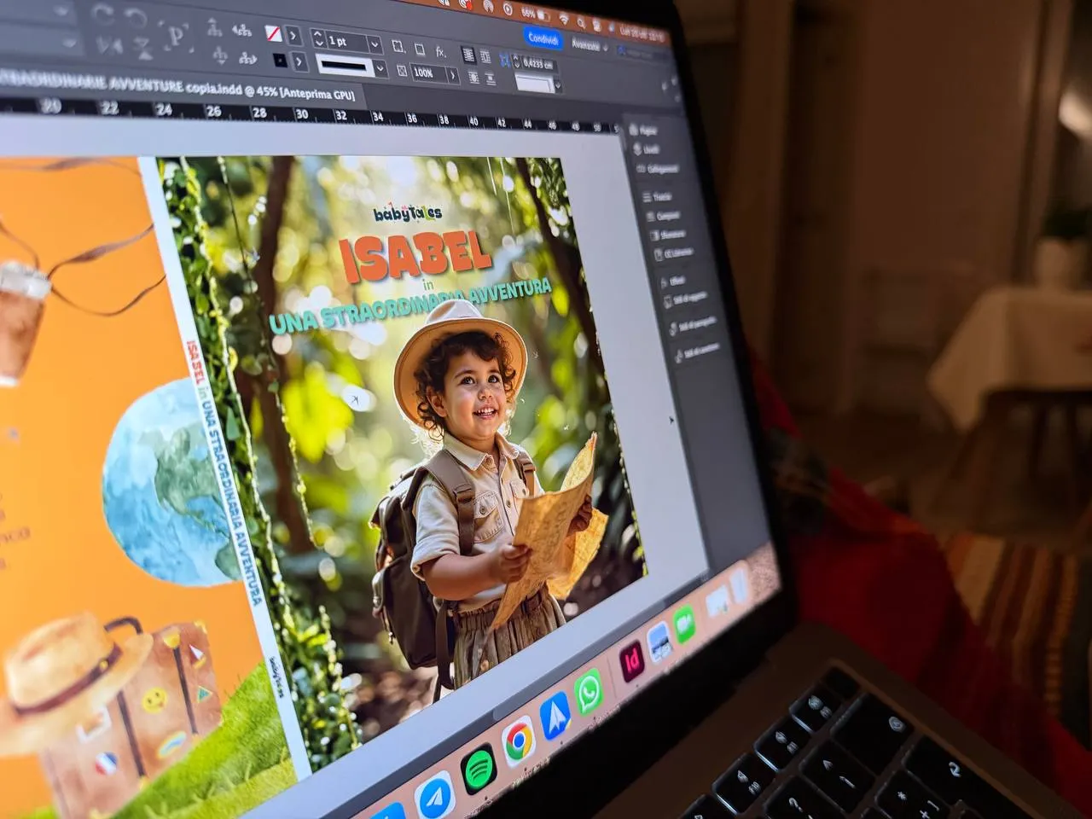The width and height of the screenshot is (1092, 819).
Task: Flip the selection vertically
Action: [142, 47]
